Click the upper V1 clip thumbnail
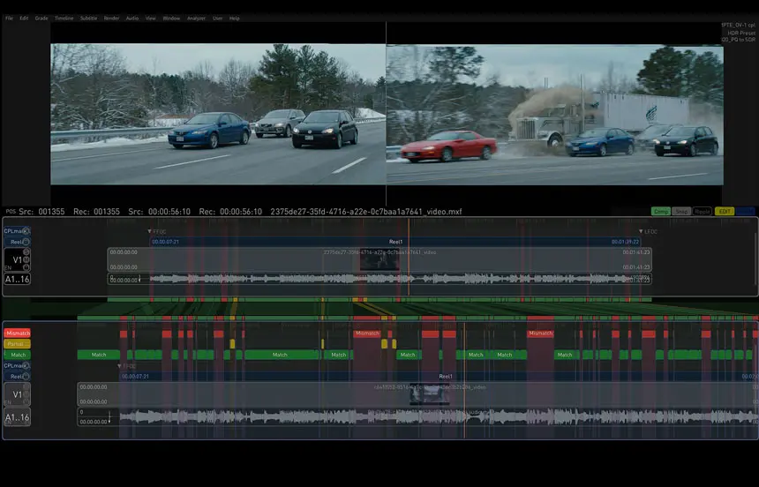Image resolution: width=759 pixels, height=487 pixels. point(380,260)
